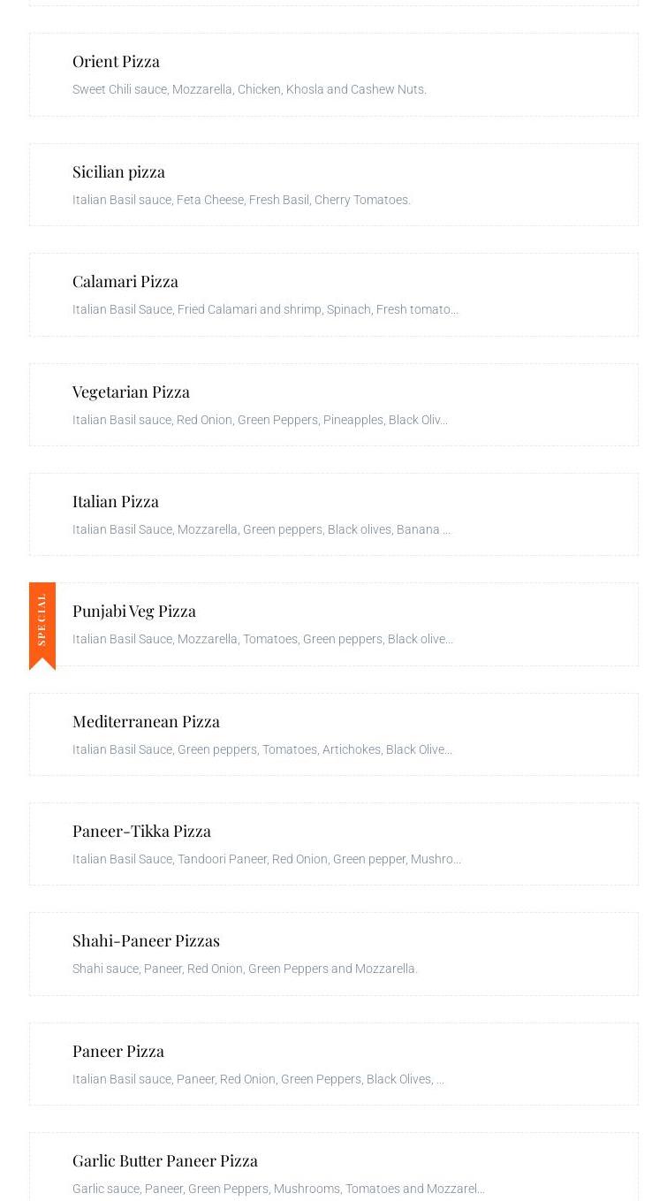This screenshot has height=1201, width=667.
Task: Open the Orient Pizza menu item
Action: click(x=116, y=61)
